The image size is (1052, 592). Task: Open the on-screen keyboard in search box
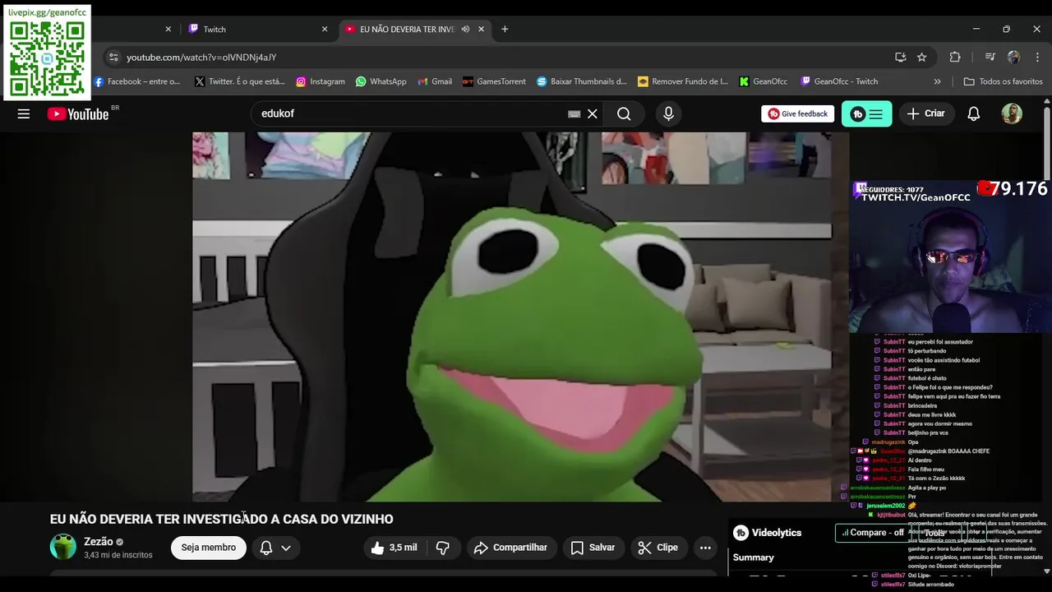pyautogui.click(x=574, y=114)
